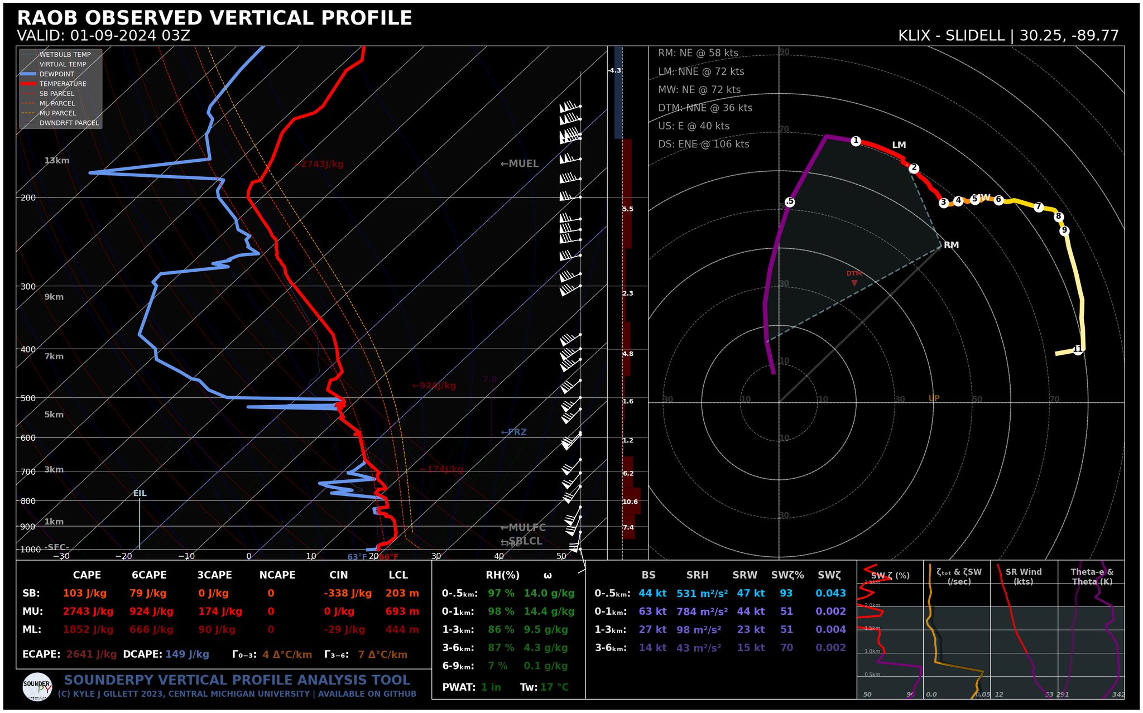
Task: Select hodograph height marker 2
Action: [914, 168]
